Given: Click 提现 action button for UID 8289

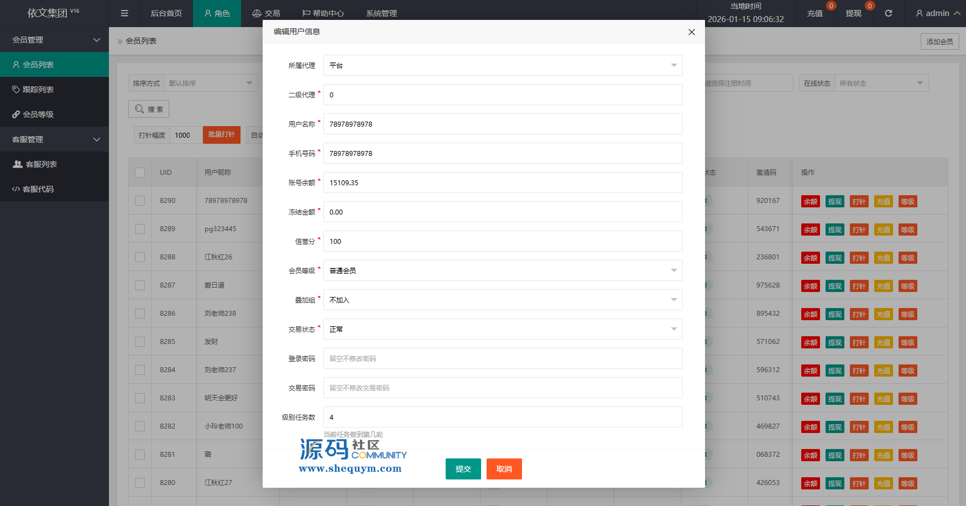Looking at the screenshot, I should 834,230.
